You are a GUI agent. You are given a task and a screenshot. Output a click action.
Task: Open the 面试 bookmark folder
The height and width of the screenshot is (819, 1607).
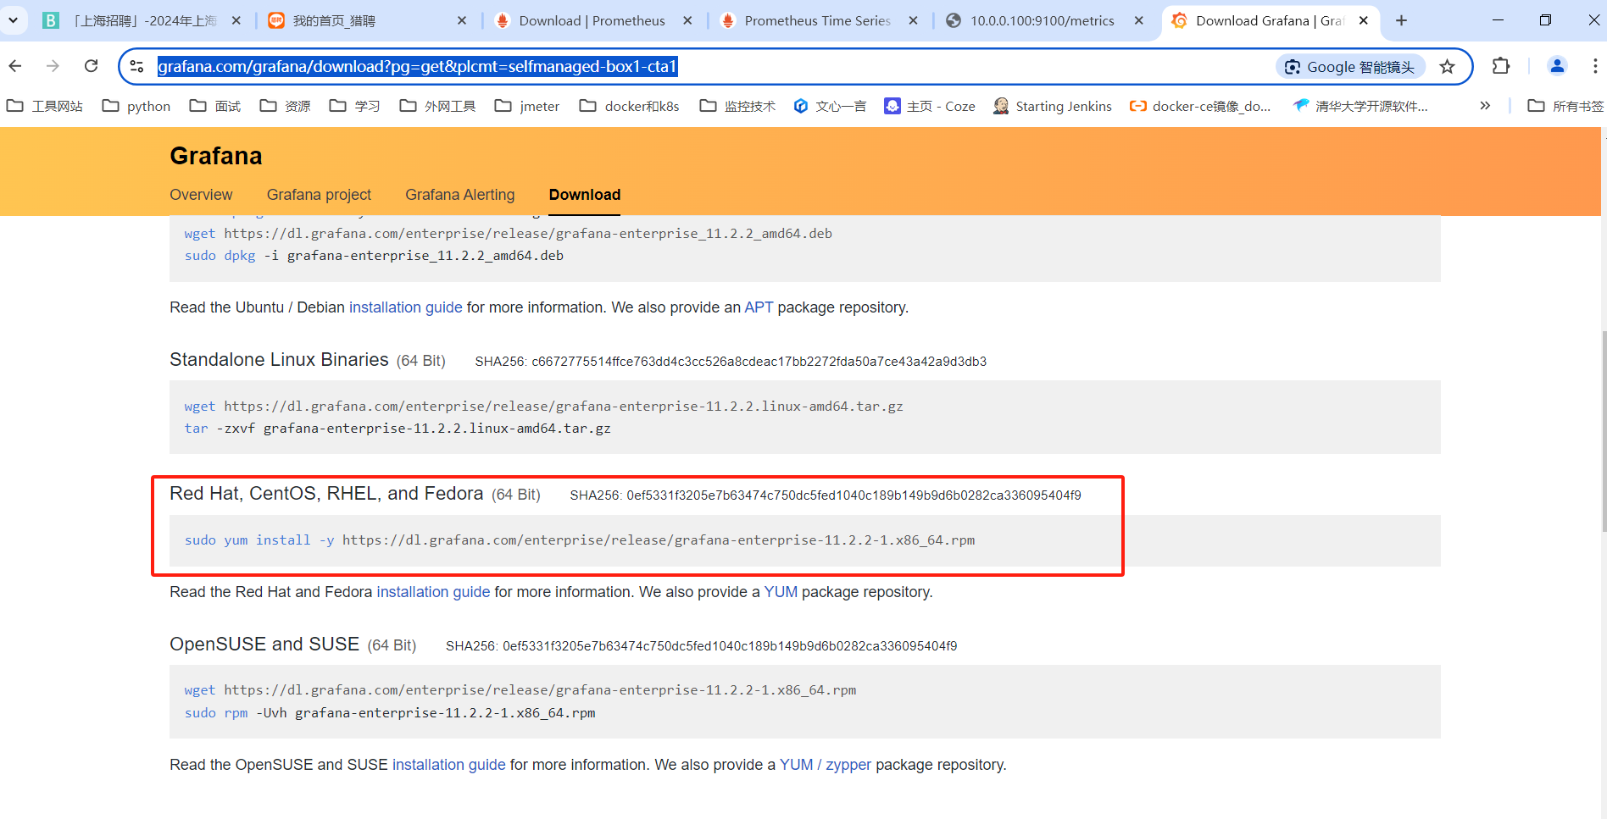[x=215, y=106]
